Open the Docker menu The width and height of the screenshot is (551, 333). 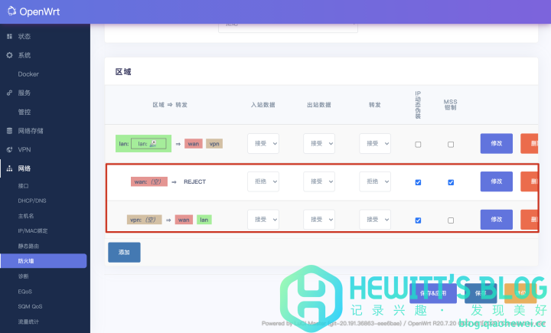click(28, 74)
